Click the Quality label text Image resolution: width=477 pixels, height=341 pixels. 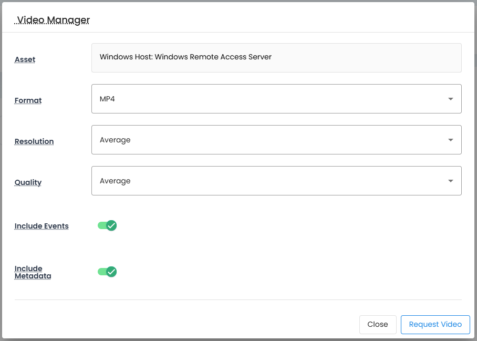tap(28, 182)
